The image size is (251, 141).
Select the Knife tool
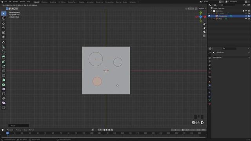coord(4,76)
